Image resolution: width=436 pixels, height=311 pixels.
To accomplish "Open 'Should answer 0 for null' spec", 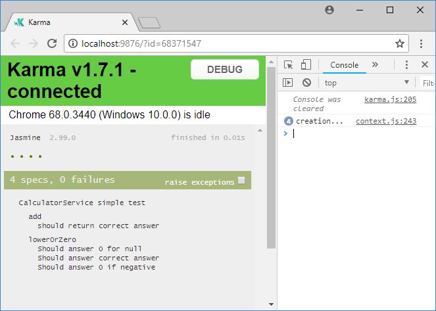I will pos(89,249).
